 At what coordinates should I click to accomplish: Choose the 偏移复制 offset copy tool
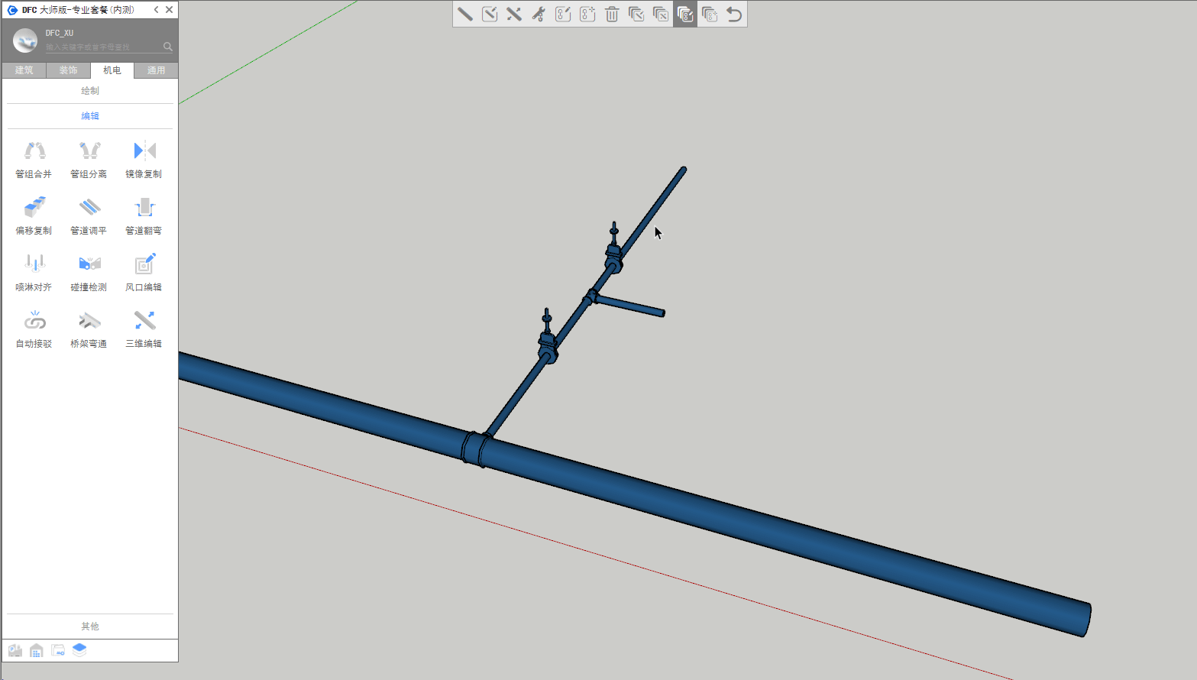34,215
